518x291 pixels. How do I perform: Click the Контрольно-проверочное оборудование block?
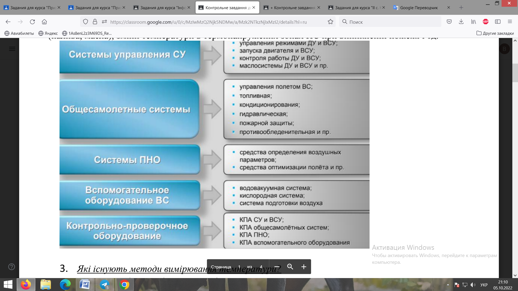(130, 231)
